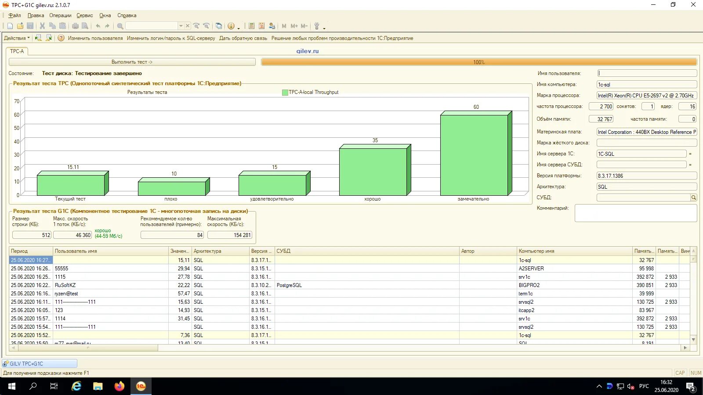Image resolution: width=703 pixels, height=395 pixels.
Task: Click the Период column header
Action: tap(31, 251)
